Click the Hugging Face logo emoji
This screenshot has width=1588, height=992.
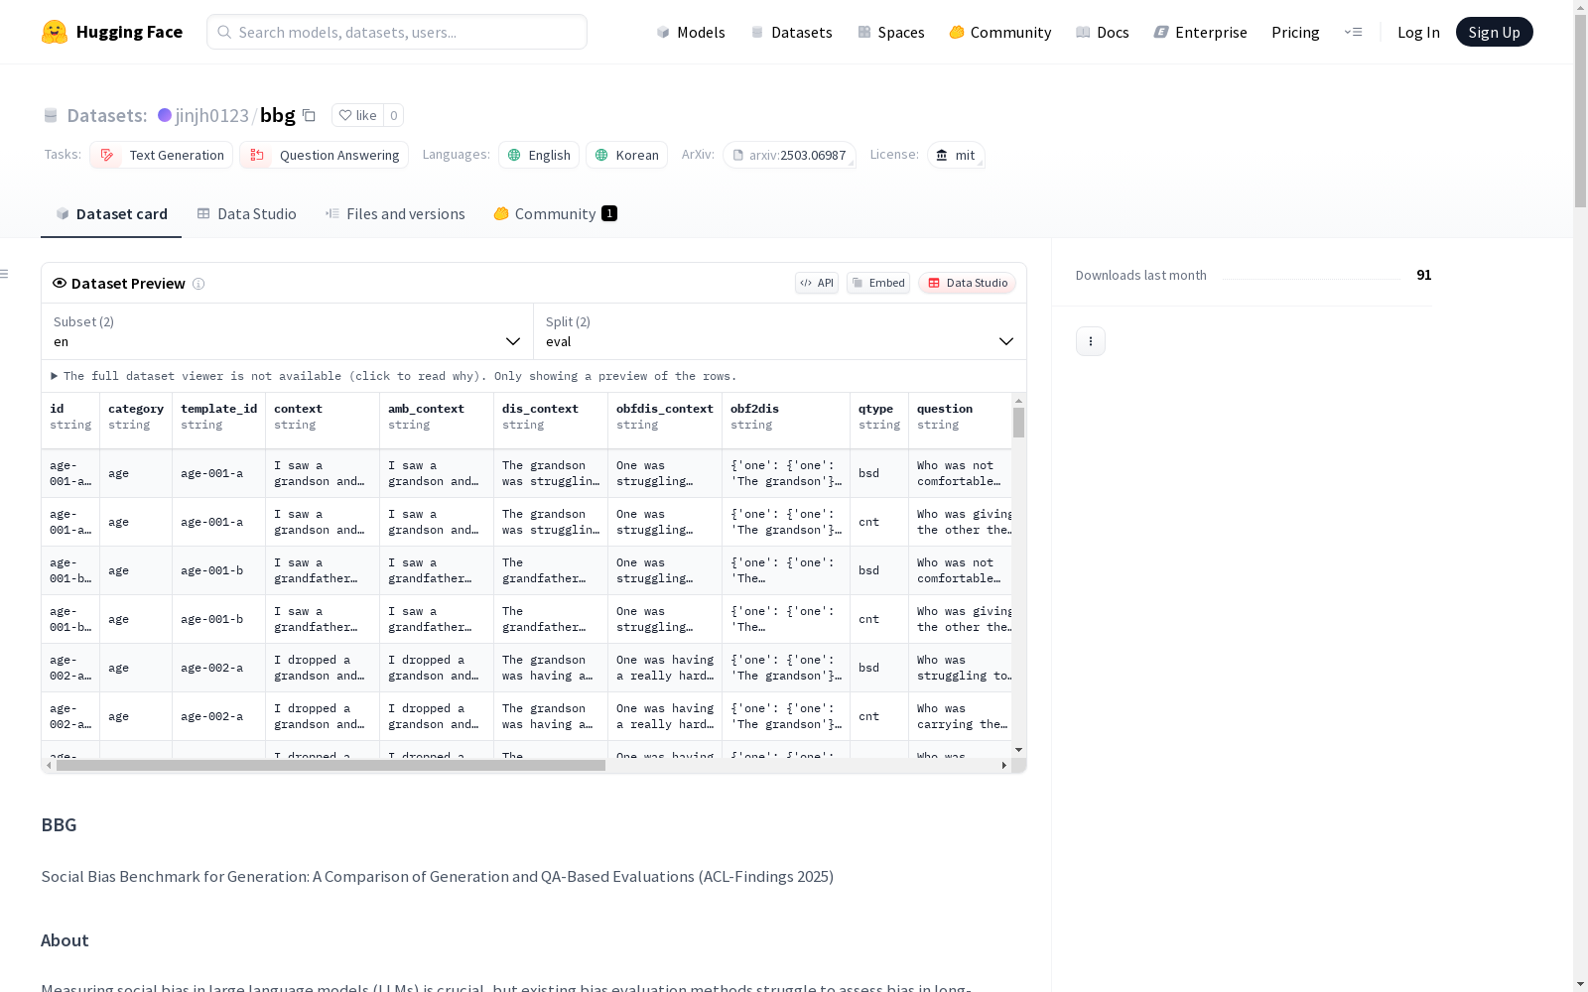tap(55, 32)
